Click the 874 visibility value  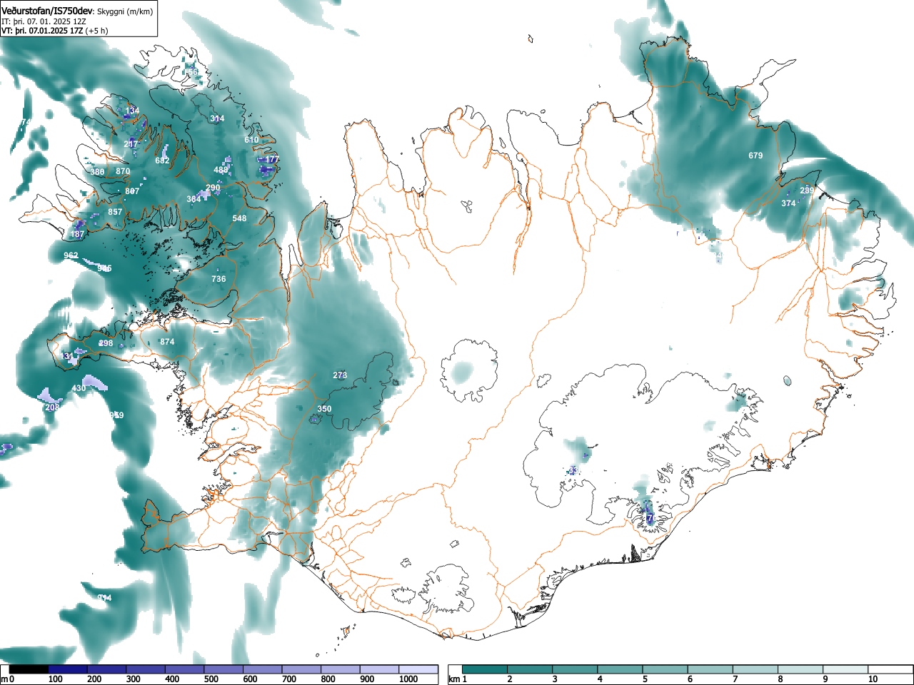167,342
